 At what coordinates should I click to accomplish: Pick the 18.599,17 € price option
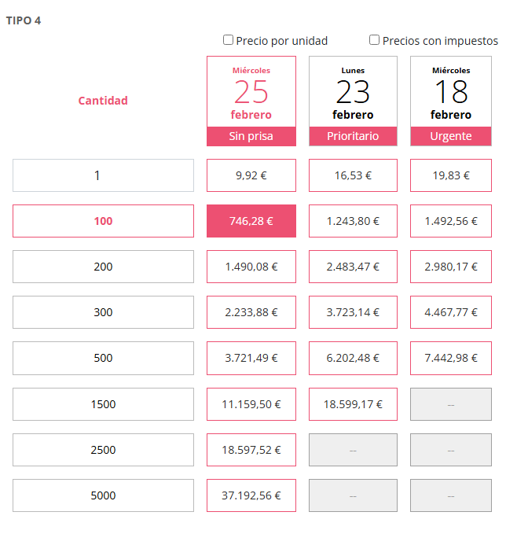coord(353,404)
